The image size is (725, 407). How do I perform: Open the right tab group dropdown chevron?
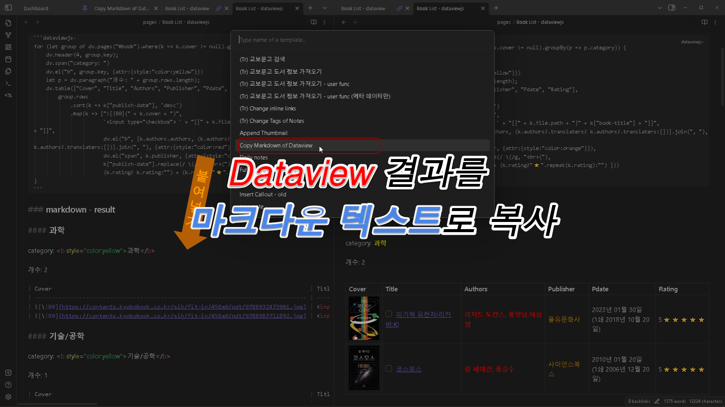point(659,8)
